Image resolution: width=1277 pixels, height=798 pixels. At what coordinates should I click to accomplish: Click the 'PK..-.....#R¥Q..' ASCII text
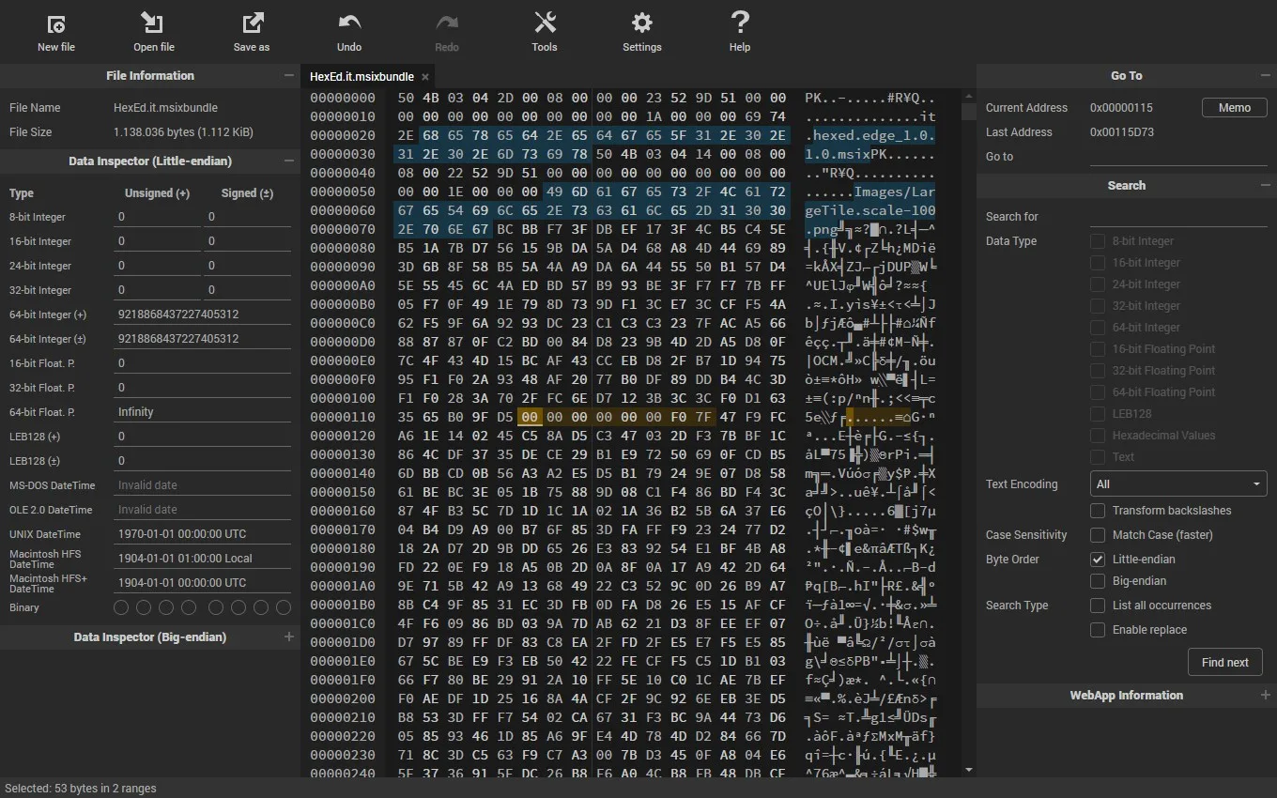point(870,98)
